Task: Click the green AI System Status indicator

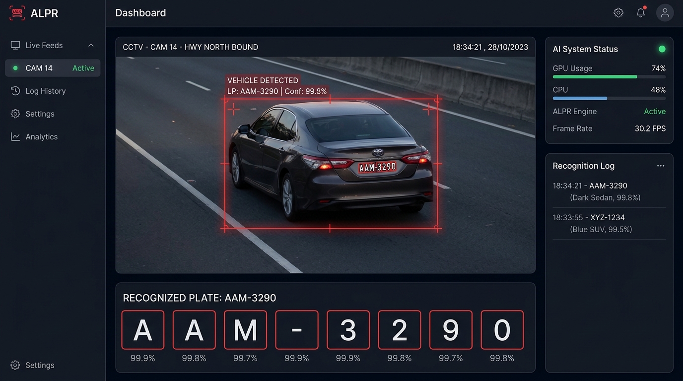Action: pyautogui.click(x=662, y=49)
